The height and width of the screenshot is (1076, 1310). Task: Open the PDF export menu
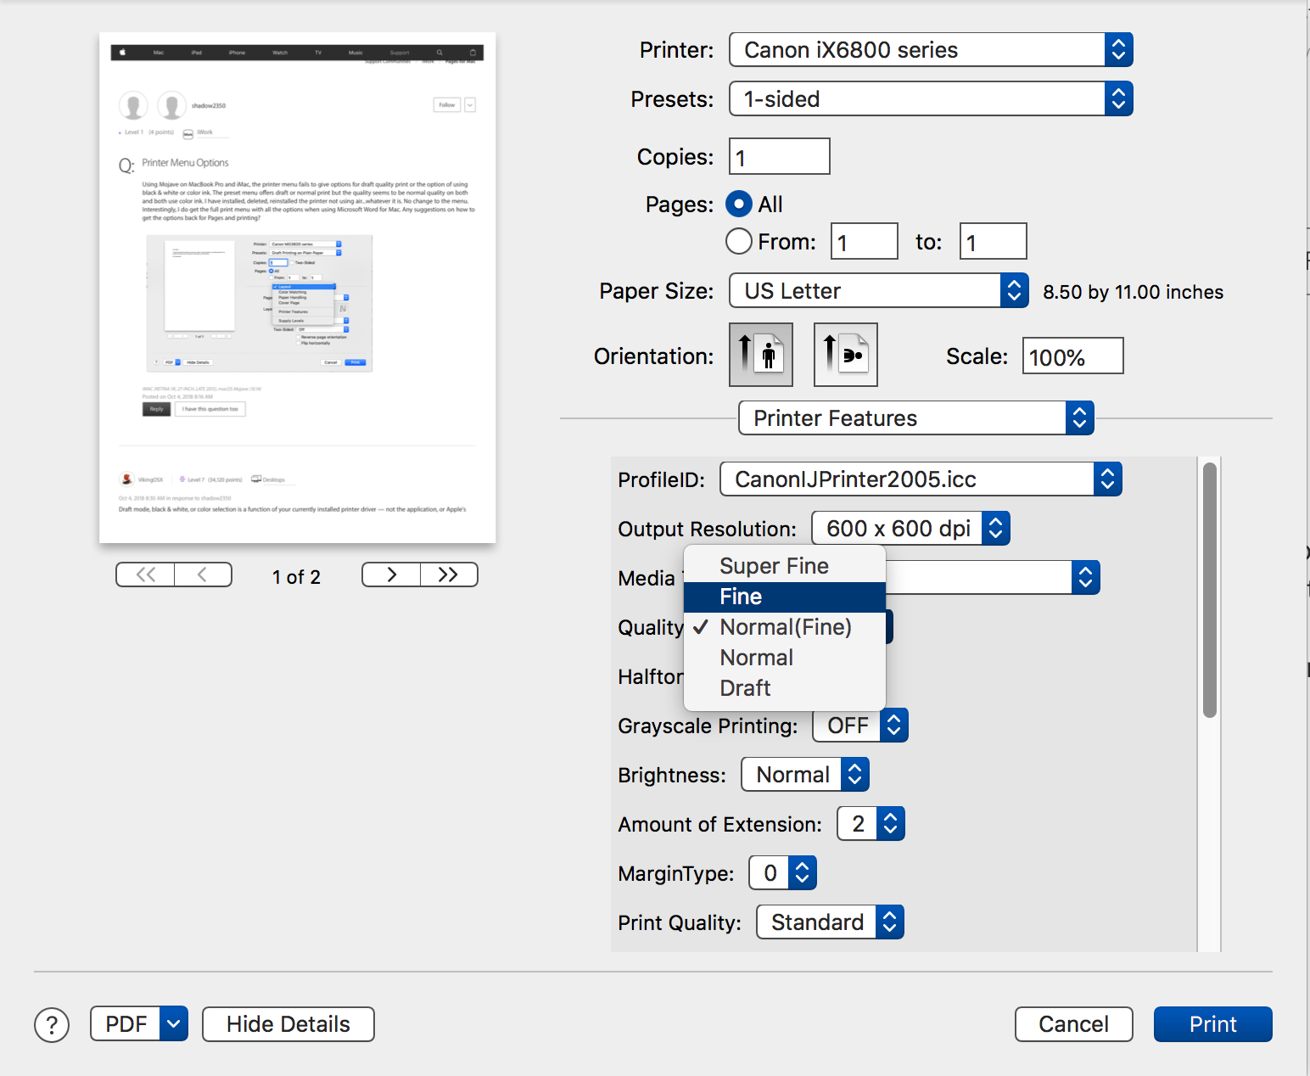click(x=138, y=1023)
